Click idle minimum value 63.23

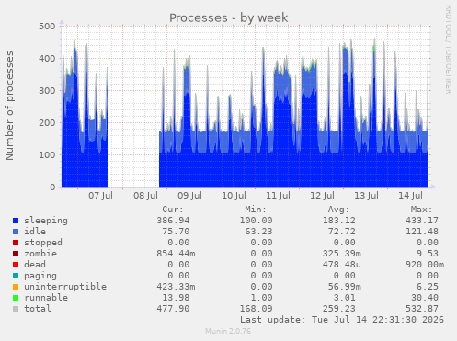click(258, 232)
